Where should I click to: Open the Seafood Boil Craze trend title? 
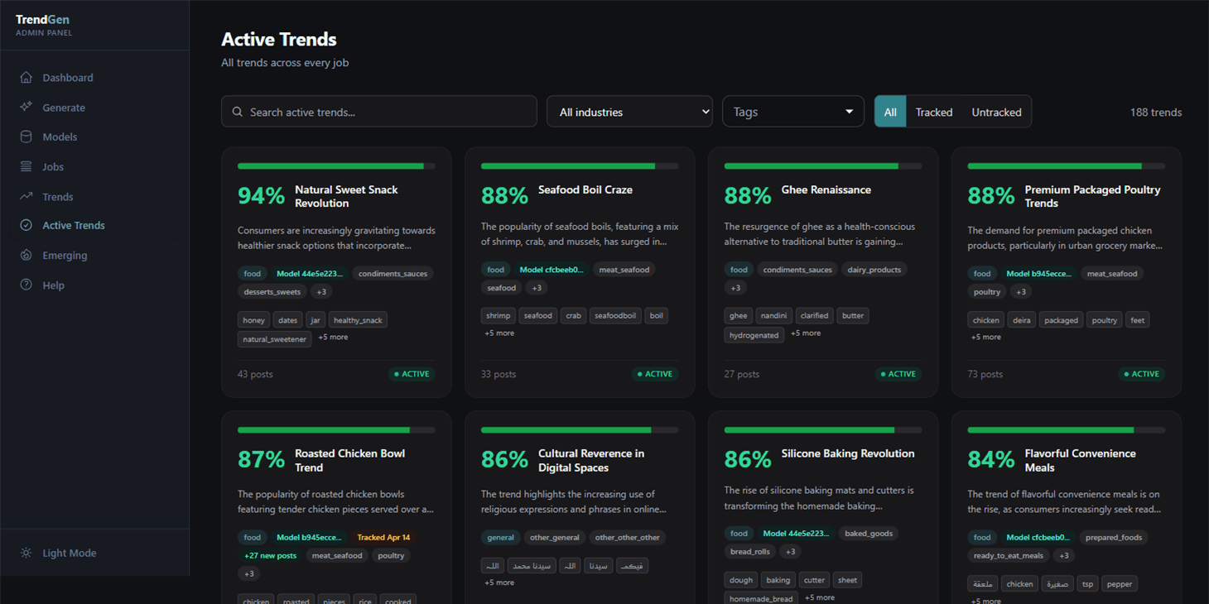pyautogui.click(x=585, y=189)
